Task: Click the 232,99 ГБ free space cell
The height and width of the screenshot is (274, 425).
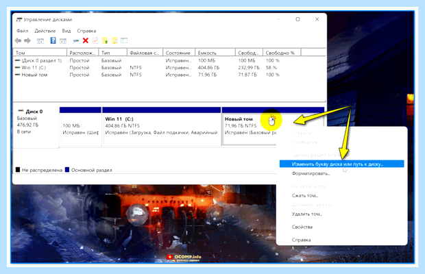Action: click(x=249, y=67)
